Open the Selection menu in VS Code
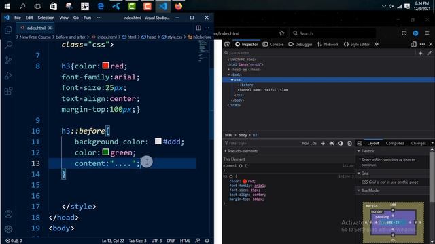Viewport: 435px width, 244px height. coord(46,18)
